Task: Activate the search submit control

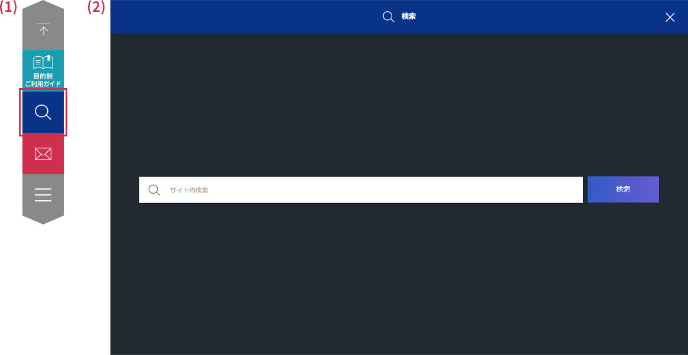Action: pyautogui.click(x=623, y=189)
